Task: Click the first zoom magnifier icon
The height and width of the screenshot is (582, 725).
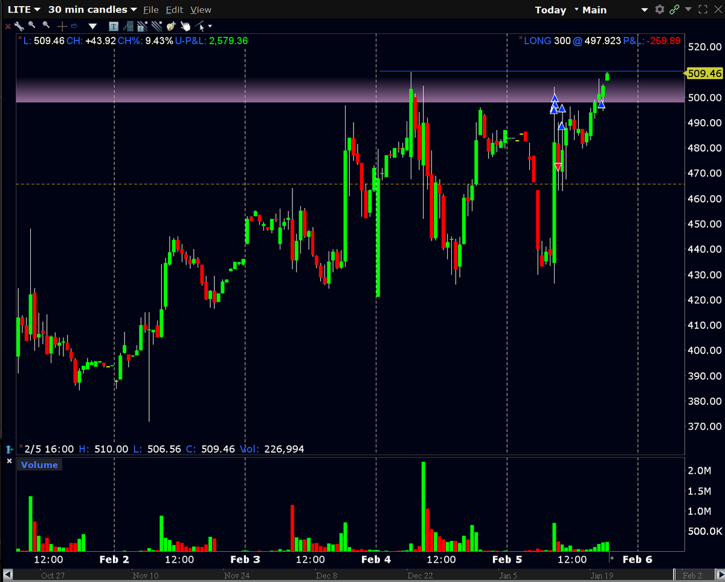Action: [32, 26]
